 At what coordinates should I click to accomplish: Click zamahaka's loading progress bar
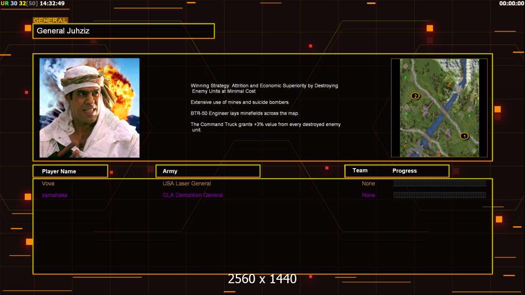coord(440,195)
